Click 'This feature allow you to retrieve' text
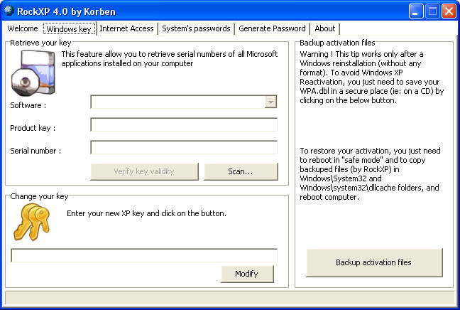The height and width of the screenshot is (310, 460). click(x=169, y=59)
